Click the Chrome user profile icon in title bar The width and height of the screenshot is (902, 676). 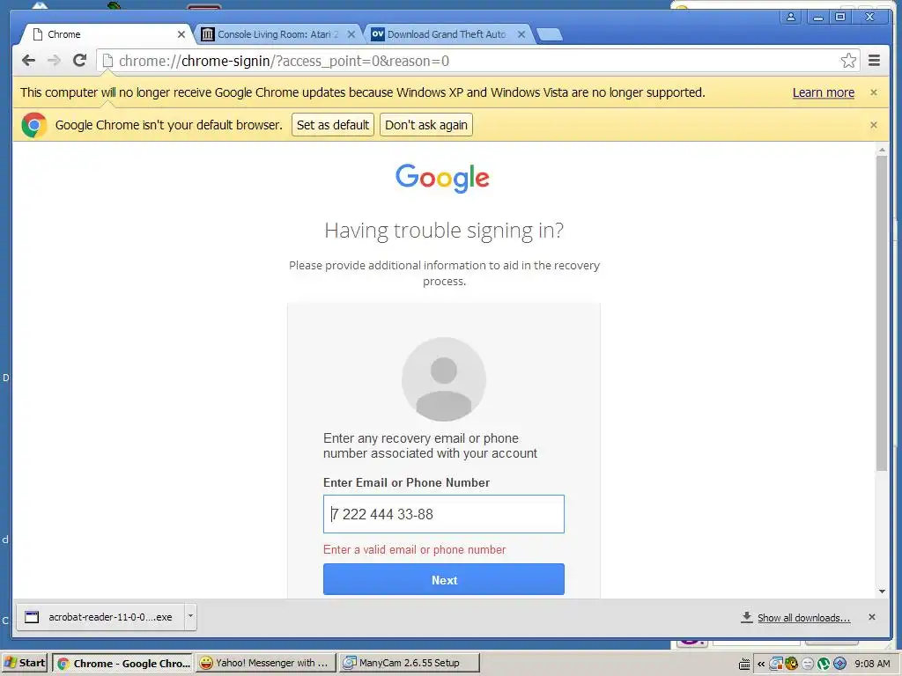tap(791, 17)
